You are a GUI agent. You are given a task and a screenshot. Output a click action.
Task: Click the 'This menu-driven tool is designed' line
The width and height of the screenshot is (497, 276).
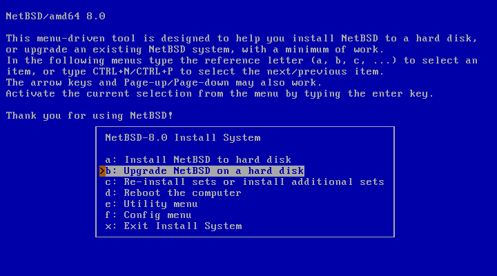241,38
